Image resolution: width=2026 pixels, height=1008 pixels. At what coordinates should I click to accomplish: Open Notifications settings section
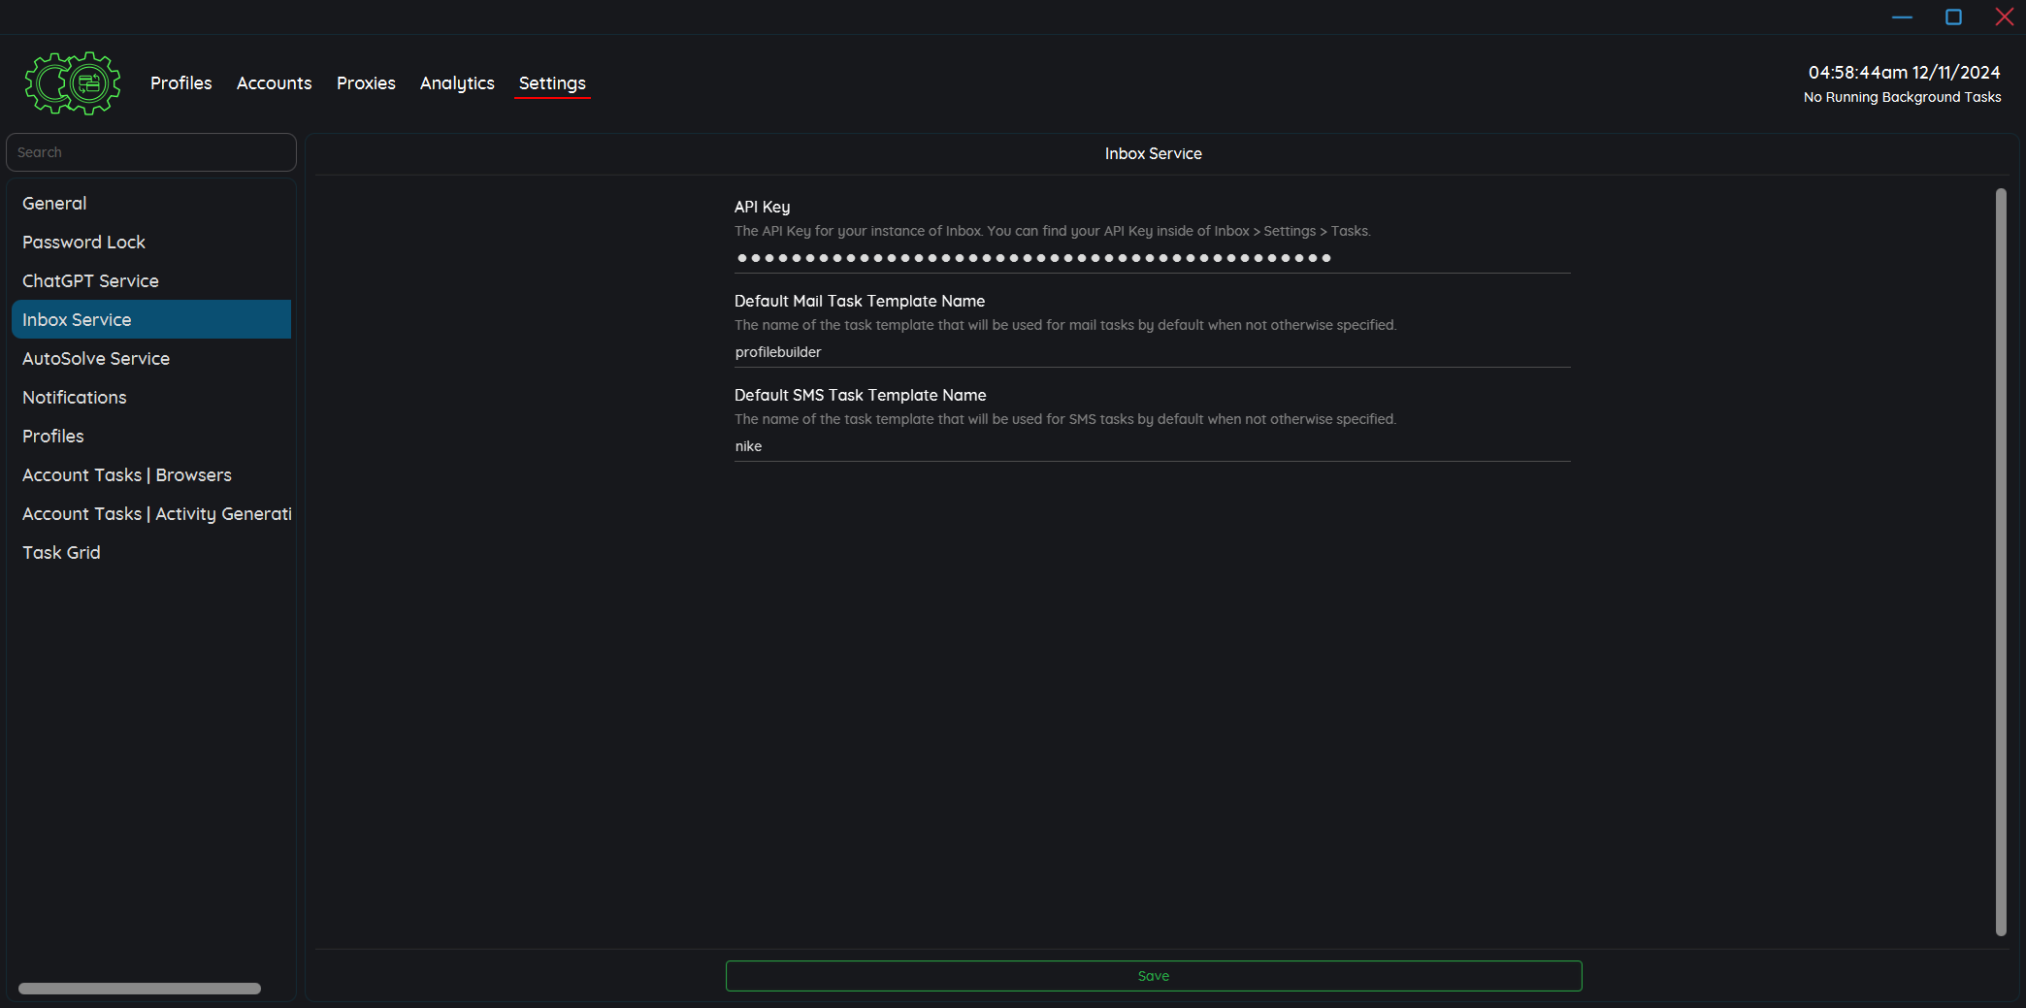click(x=75, y=397)
